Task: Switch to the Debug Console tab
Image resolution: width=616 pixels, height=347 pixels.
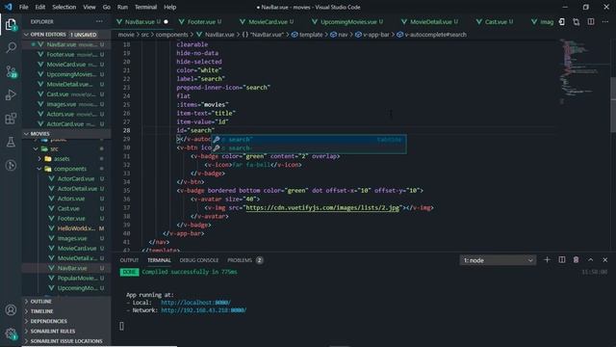Action: click(199, 260)
